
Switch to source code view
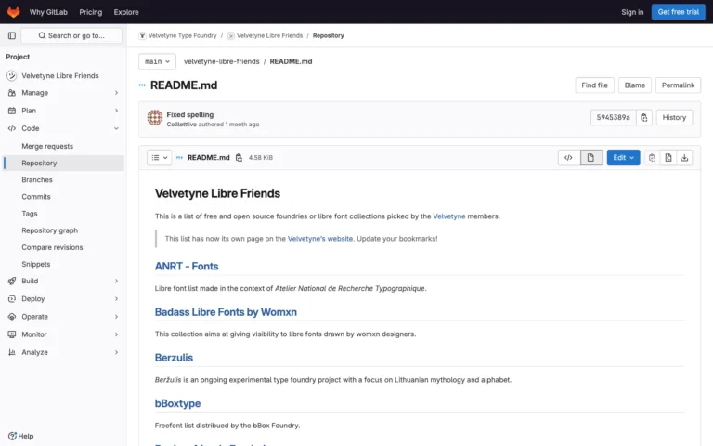[x=568, y=158]
